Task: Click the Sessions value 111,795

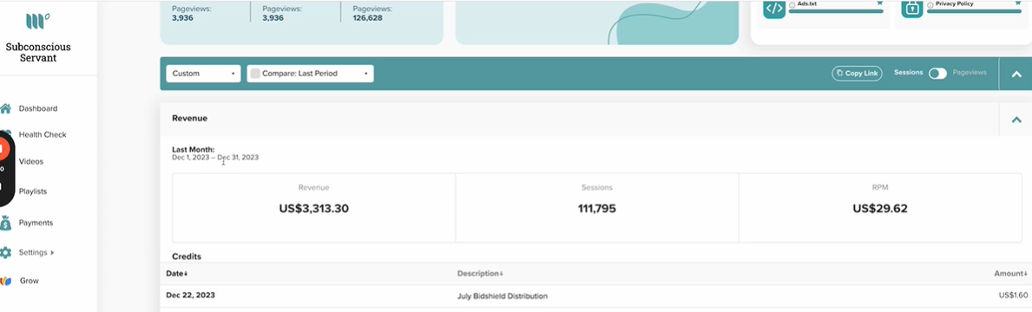Action: click(x=597, y=209)
